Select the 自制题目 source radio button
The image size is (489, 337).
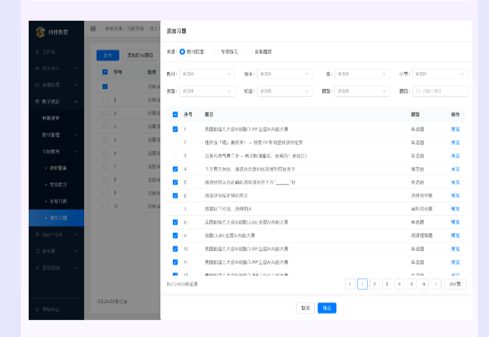point(250,51)
